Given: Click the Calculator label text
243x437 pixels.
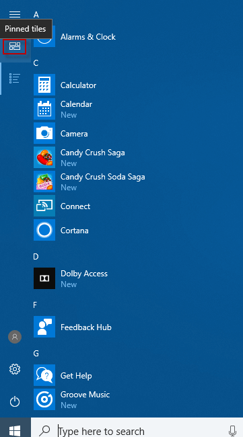Looking at the screenshot, I should (x=78, y=85).
